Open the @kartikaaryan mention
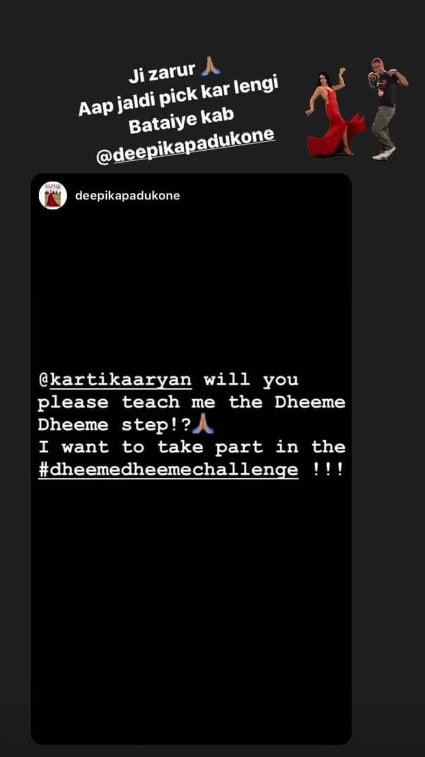Image resolution: width=425 pixels, height=757 pixels. pos(115,379)
